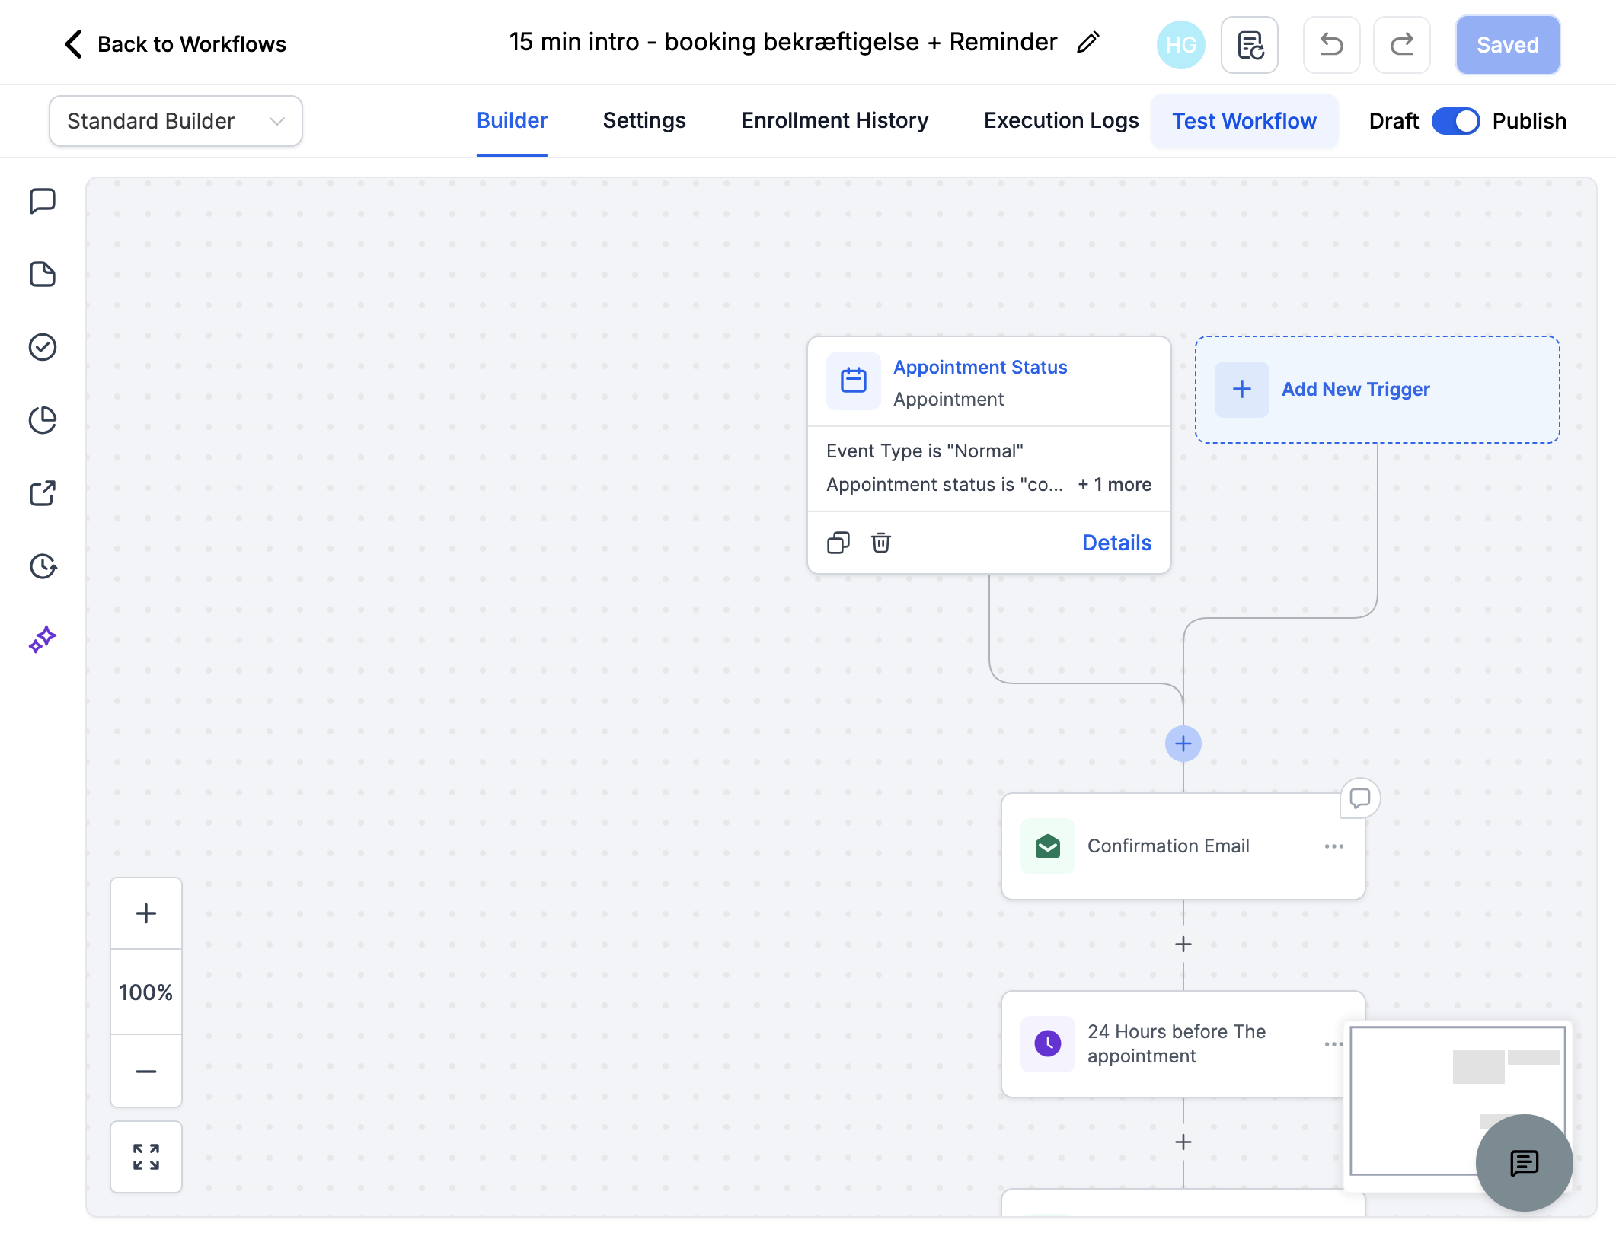The width and height of the screenshot is (1616, 1236).
Task: Duplicate the Appointment Status trigger
Action: (838, 543)
